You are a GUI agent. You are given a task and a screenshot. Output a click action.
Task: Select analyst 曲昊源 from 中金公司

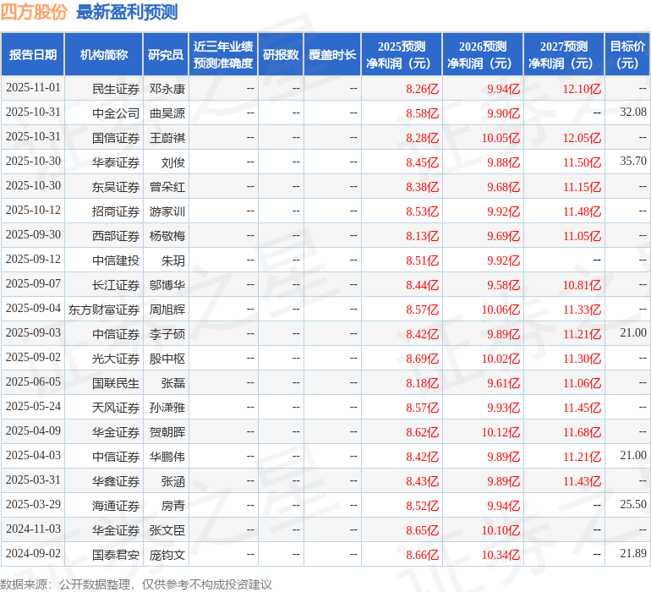click(x=167, y=112)
